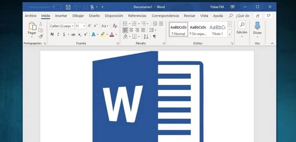Click the bullet list icon

125,24
